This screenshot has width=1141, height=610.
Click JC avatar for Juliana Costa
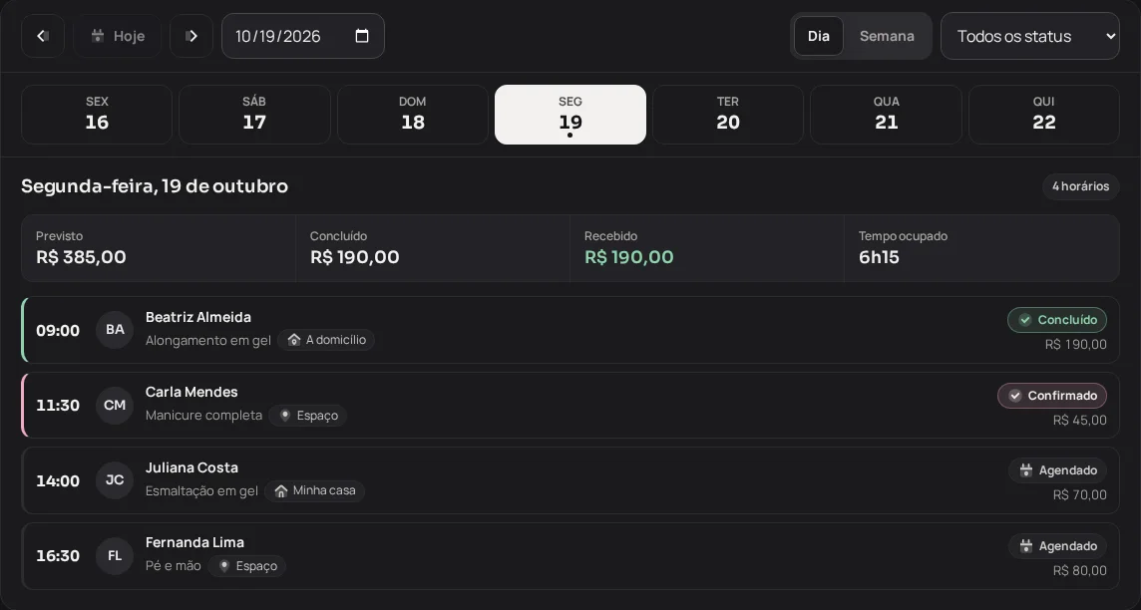(x=115, y=479)
